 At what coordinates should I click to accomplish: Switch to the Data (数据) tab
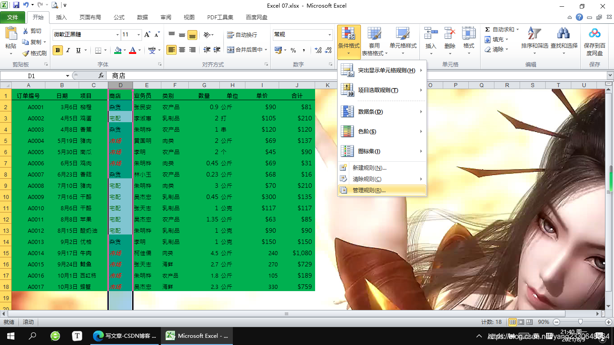pos(142,18)
